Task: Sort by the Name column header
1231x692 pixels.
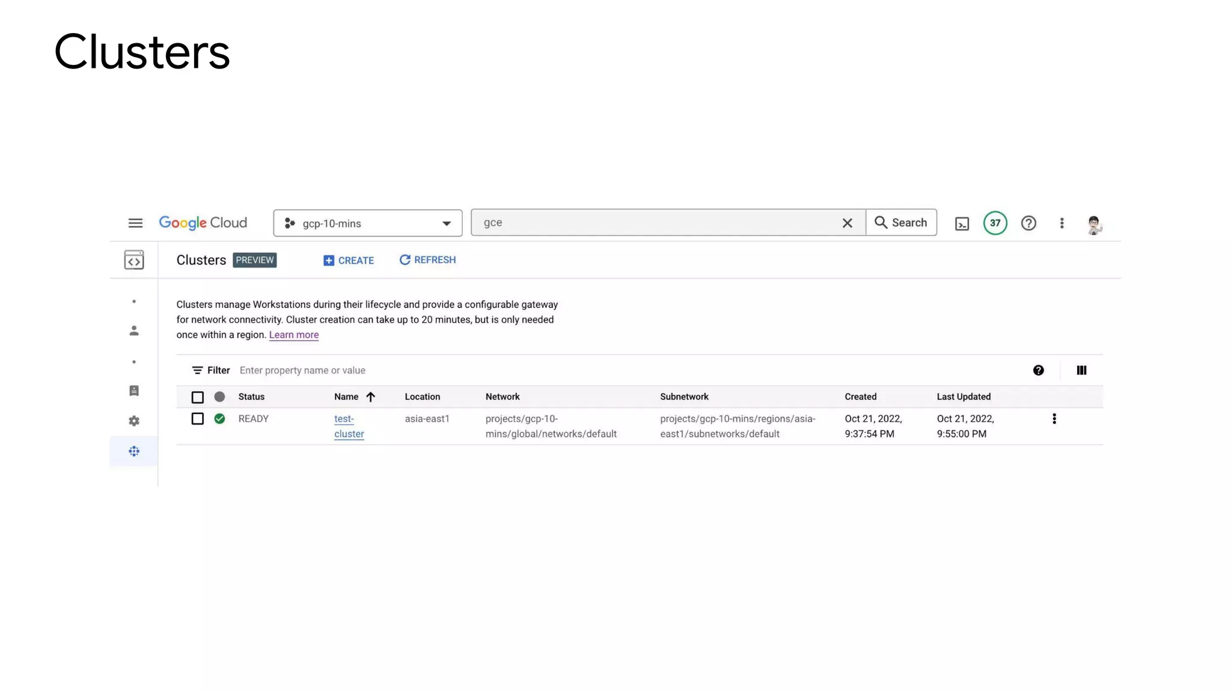Action: click(347, 396)
